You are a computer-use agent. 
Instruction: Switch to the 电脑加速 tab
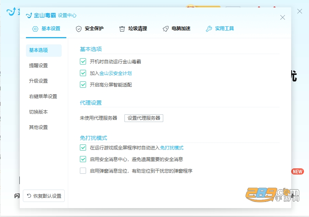pos(176,29)
